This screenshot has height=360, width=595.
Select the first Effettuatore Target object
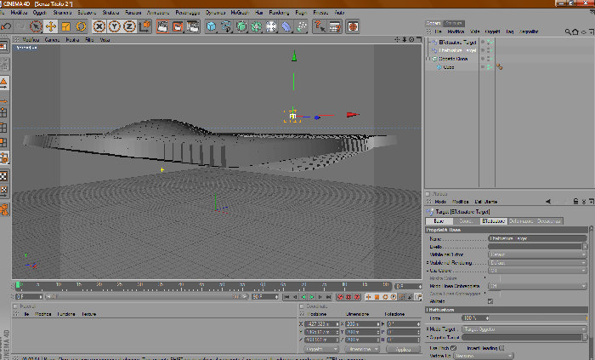[x=457, y=43]
